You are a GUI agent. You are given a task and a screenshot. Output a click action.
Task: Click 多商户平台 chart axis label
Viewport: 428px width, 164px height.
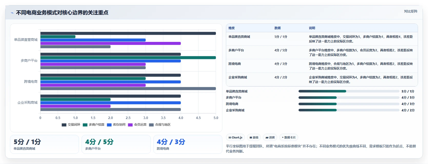click(29, 61)
